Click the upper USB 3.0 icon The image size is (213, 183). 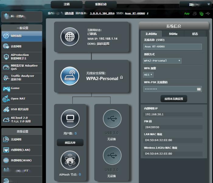pos(112,119)
